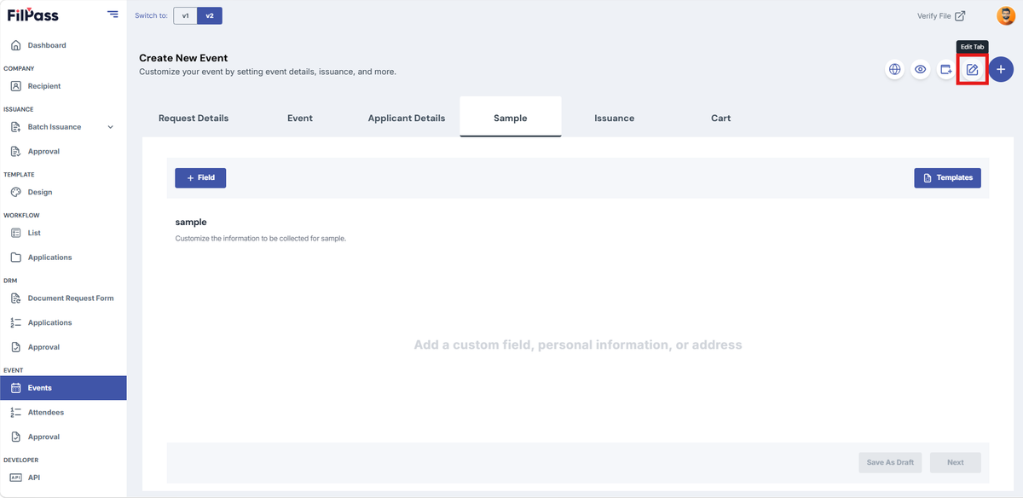Click the Edit Tab pencil icon
The height and width of the screenshot is (498, 1023).
point(972,70)
